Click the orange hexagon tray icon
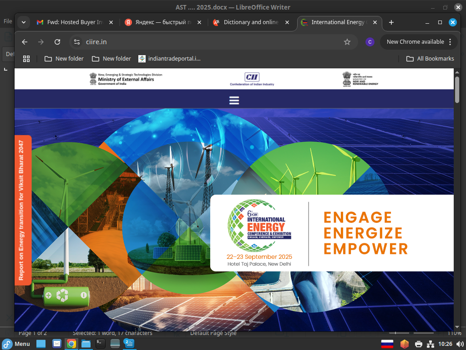Image resolution: width=466 pixels, height=350 pixels. pyautogui.click(x=404, y=345)
